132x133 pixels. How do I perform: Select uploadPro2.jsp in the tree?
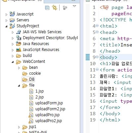point(49,121)
